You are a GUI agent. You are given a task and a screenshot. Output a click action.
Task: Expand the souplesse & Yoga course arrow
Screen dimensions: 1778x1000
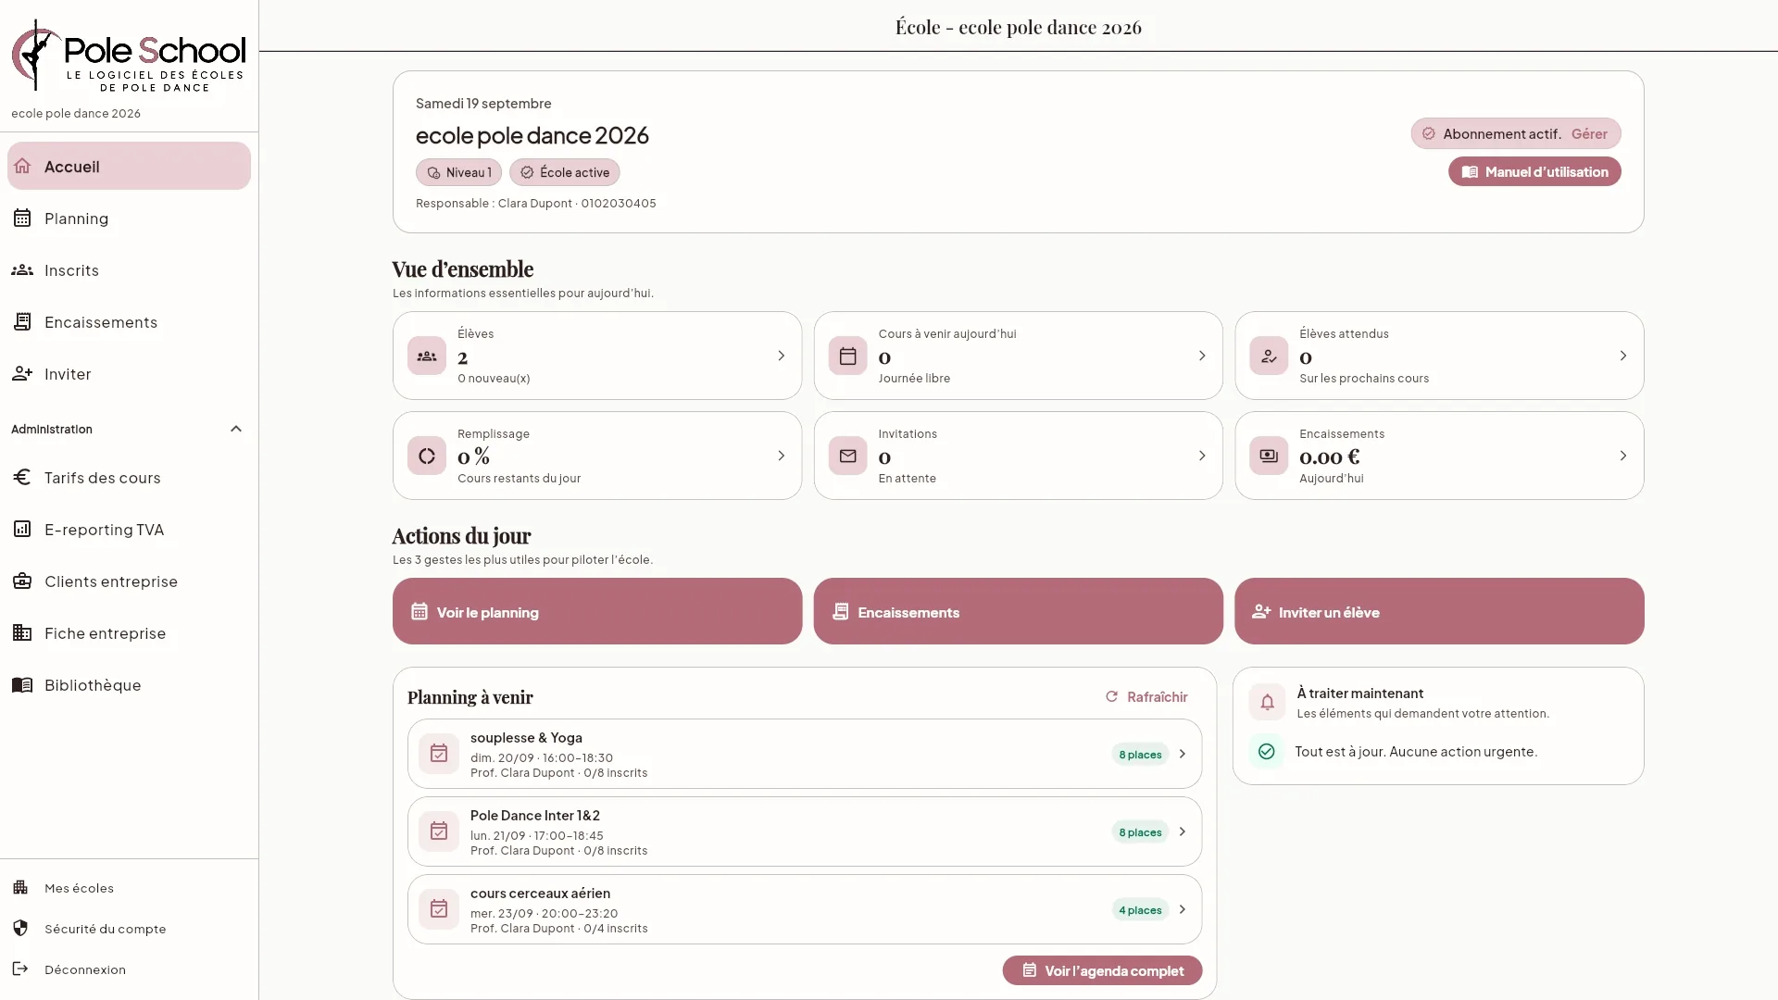click(1182, 754)
